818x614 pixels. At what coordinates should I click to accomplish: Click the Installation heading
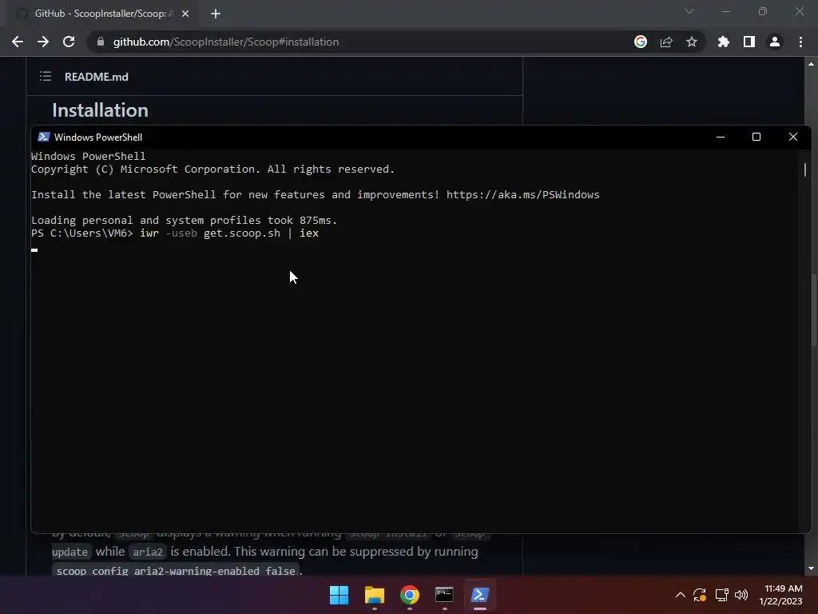(100, 110)
